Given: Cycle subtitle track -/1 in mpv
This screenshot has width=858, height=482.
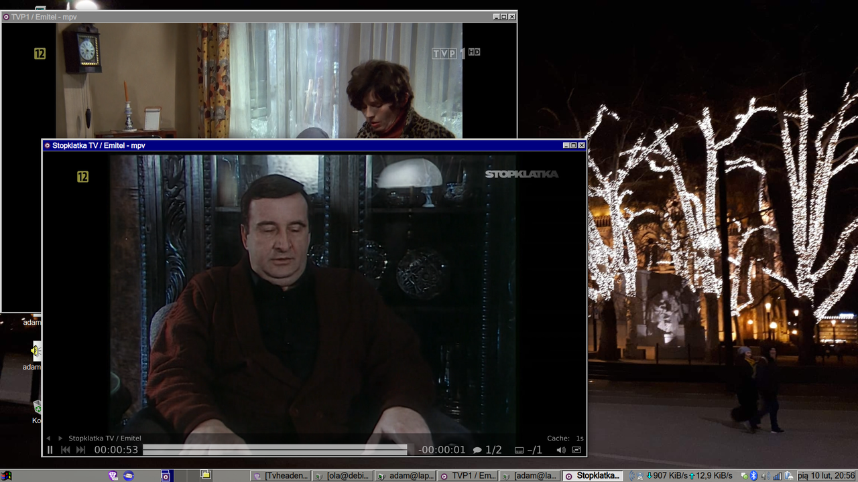Looking at the screenshot, I should (529, 450).
